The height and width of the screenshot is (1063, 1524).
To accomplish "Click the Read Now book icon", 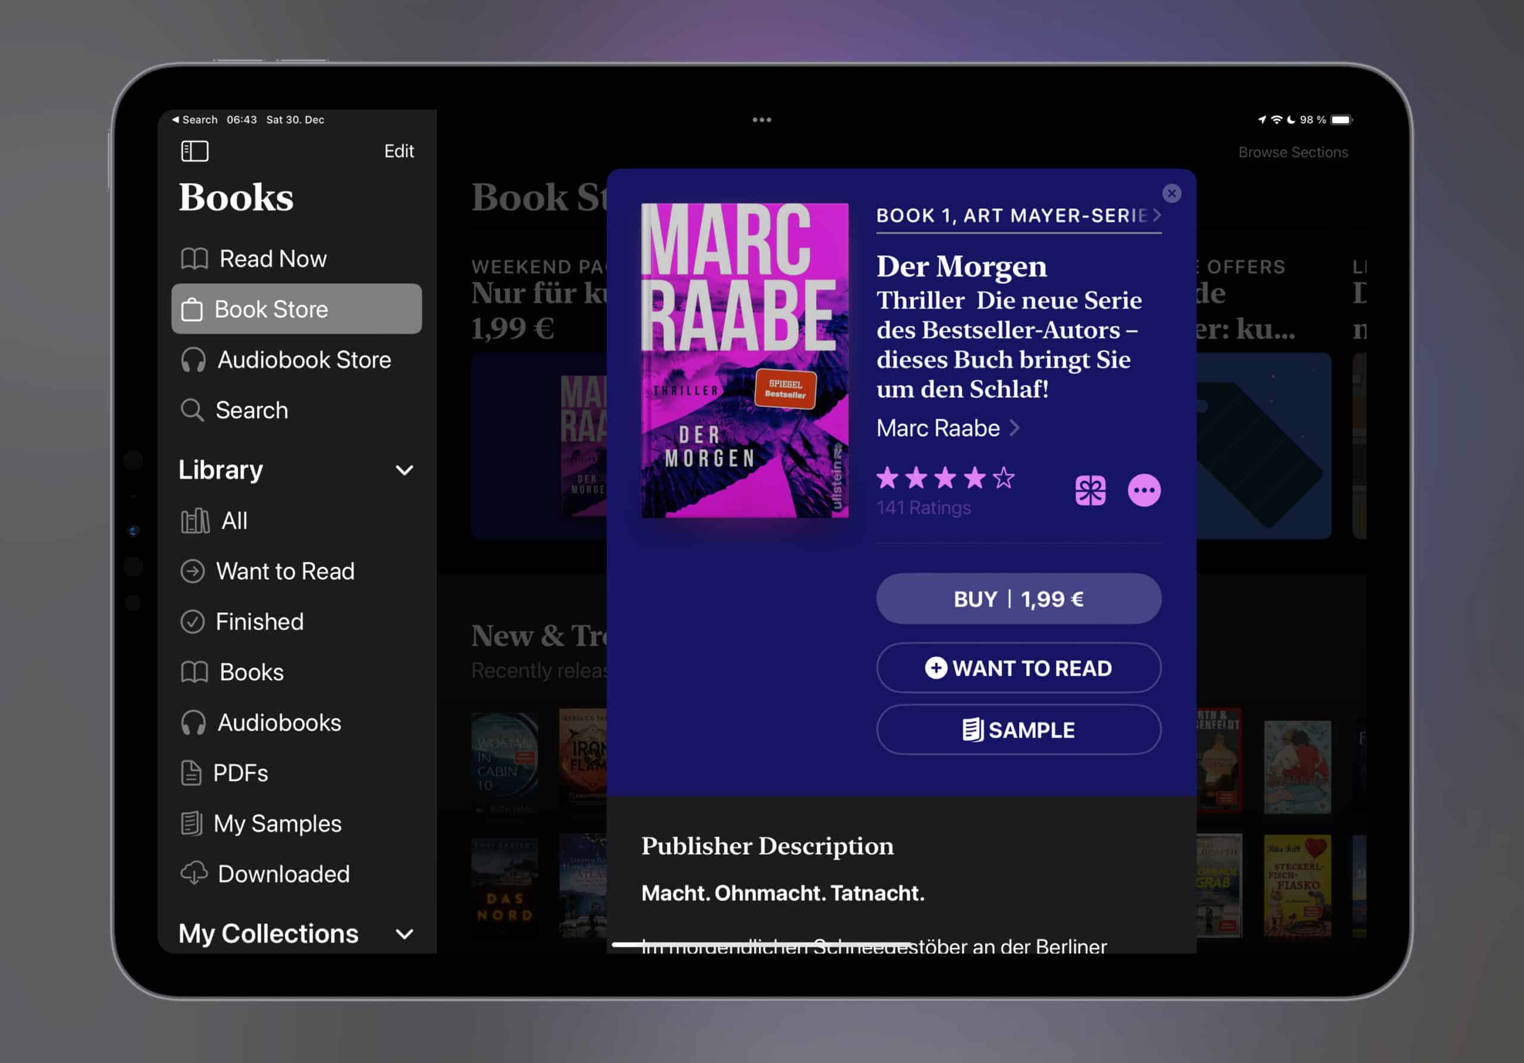I will pos(195,259).
